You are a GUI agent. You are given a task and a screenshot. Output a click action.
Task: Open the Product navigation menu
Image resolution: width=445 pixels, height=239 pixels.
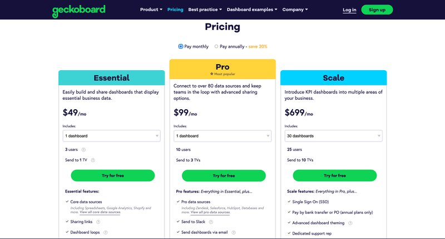pyautogui.click(x=151, y=9)
